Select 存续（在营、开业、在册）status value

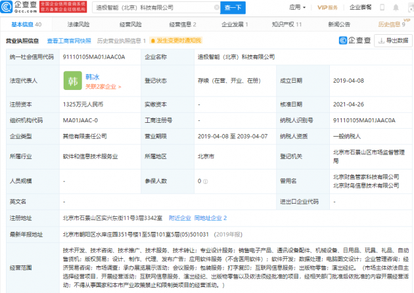coord(229,81)
